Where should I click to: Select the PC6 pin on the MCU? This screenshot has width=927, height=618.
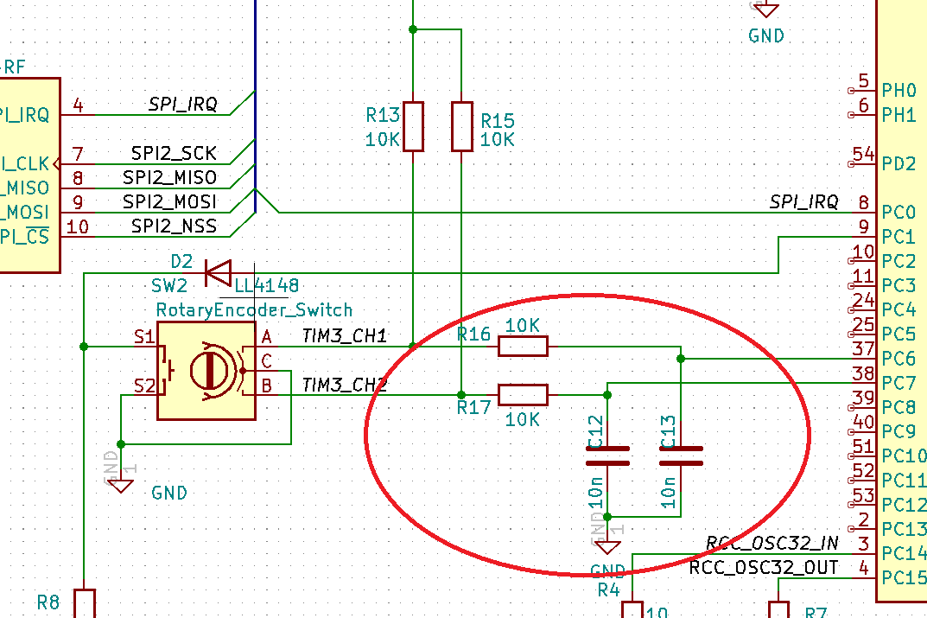tap(898, 359)
